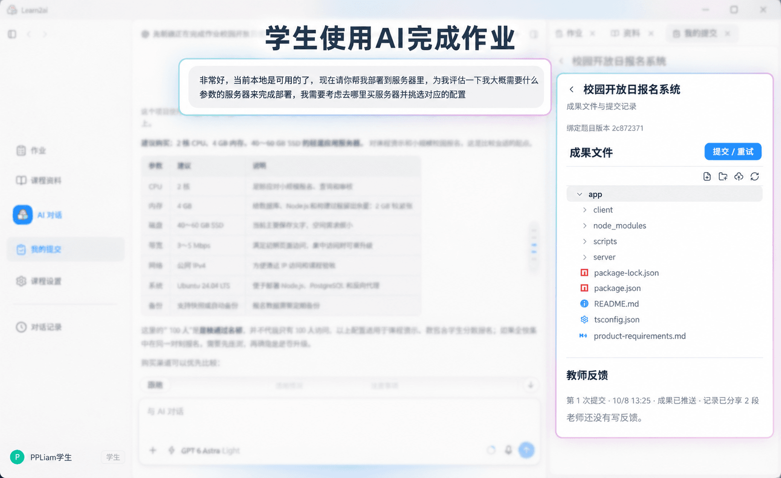Select 我的提交 in the left sidebar
This screenshot has width=781, height=478.
65,249
